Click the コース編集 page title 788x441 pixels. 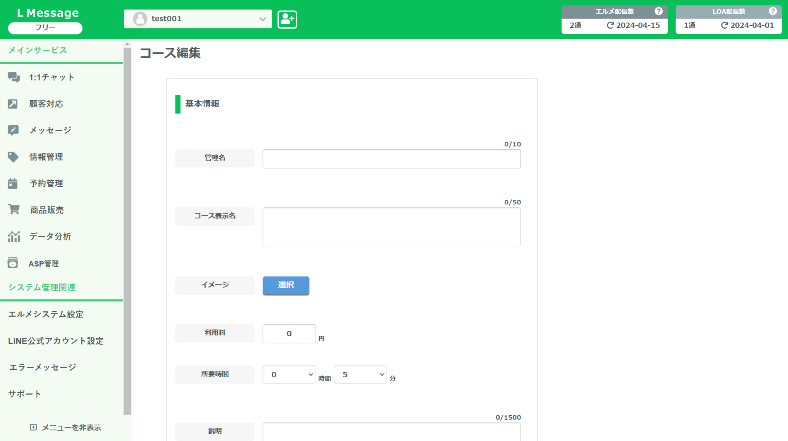[170, 53]
